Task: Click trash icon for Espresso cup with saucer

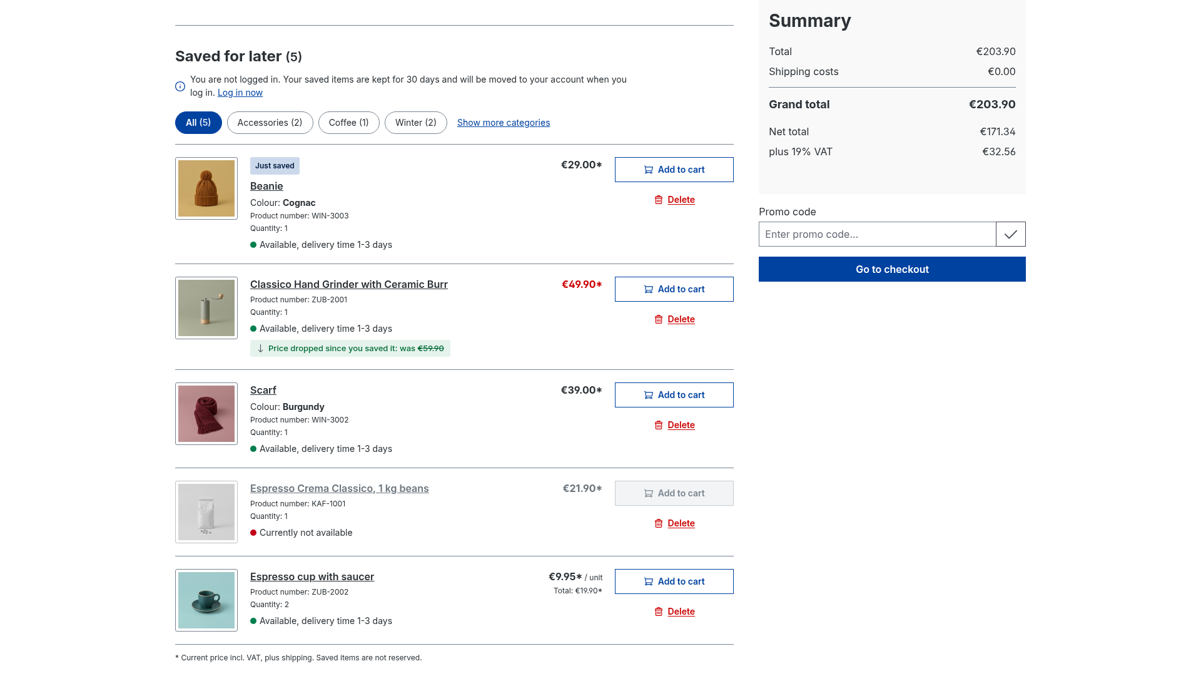Action: [x=659, y=612]
